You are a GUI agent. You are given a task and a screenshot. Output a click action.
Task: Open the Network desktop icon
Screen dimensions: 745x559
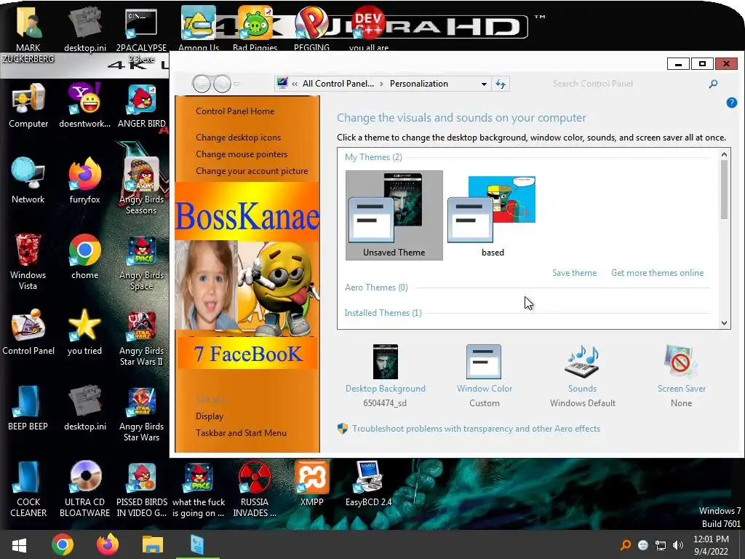(28, 181)
